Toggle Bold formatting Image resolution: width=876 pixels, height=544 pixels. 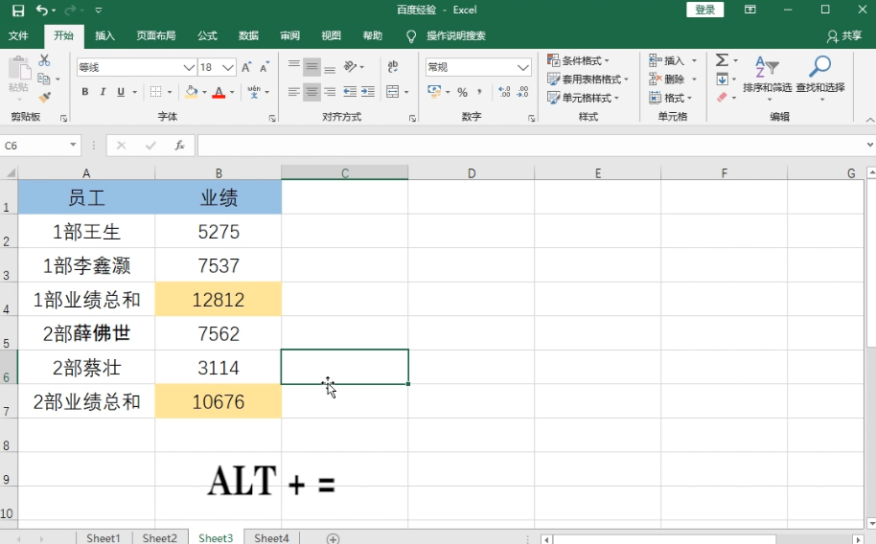point(85,92)
